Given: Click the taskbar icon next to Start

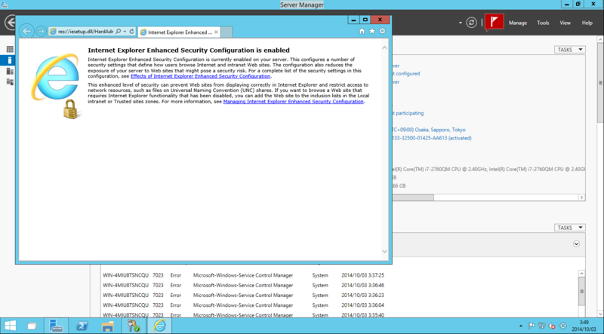Looking at the screenshot, I should coord(32,326).
